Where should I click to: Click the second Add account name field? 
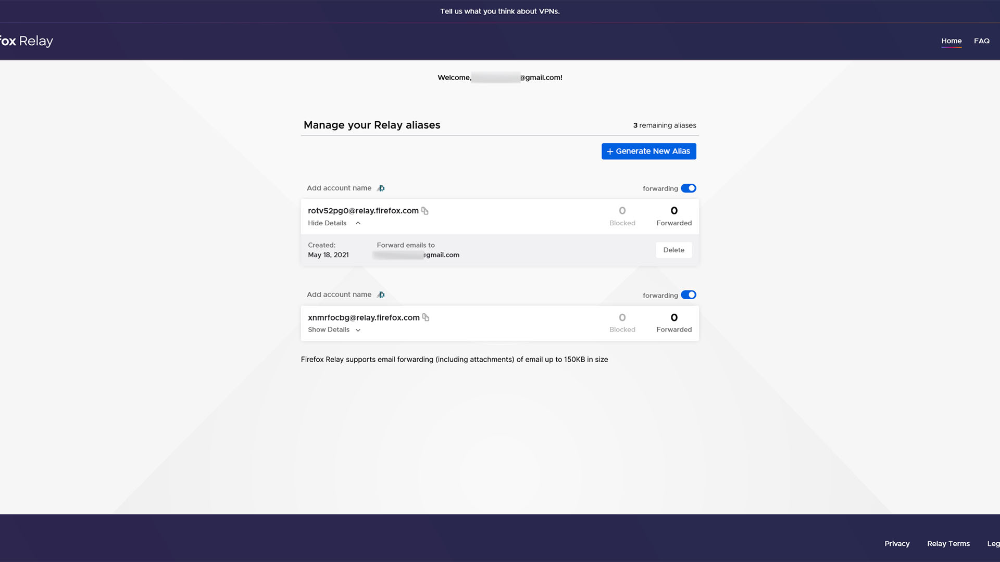[339, 295]
